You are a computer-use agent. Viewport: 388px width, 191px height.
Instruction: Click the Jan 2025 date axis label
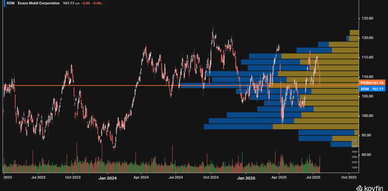[246, 178]
